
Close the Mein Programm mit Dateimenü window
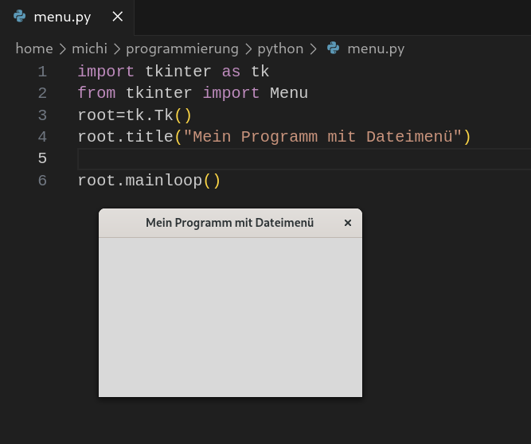click(347, 223)
